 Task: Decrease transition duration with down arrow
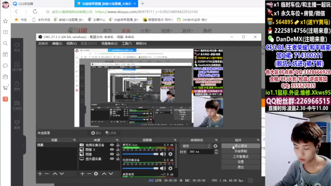pos(216,153)
